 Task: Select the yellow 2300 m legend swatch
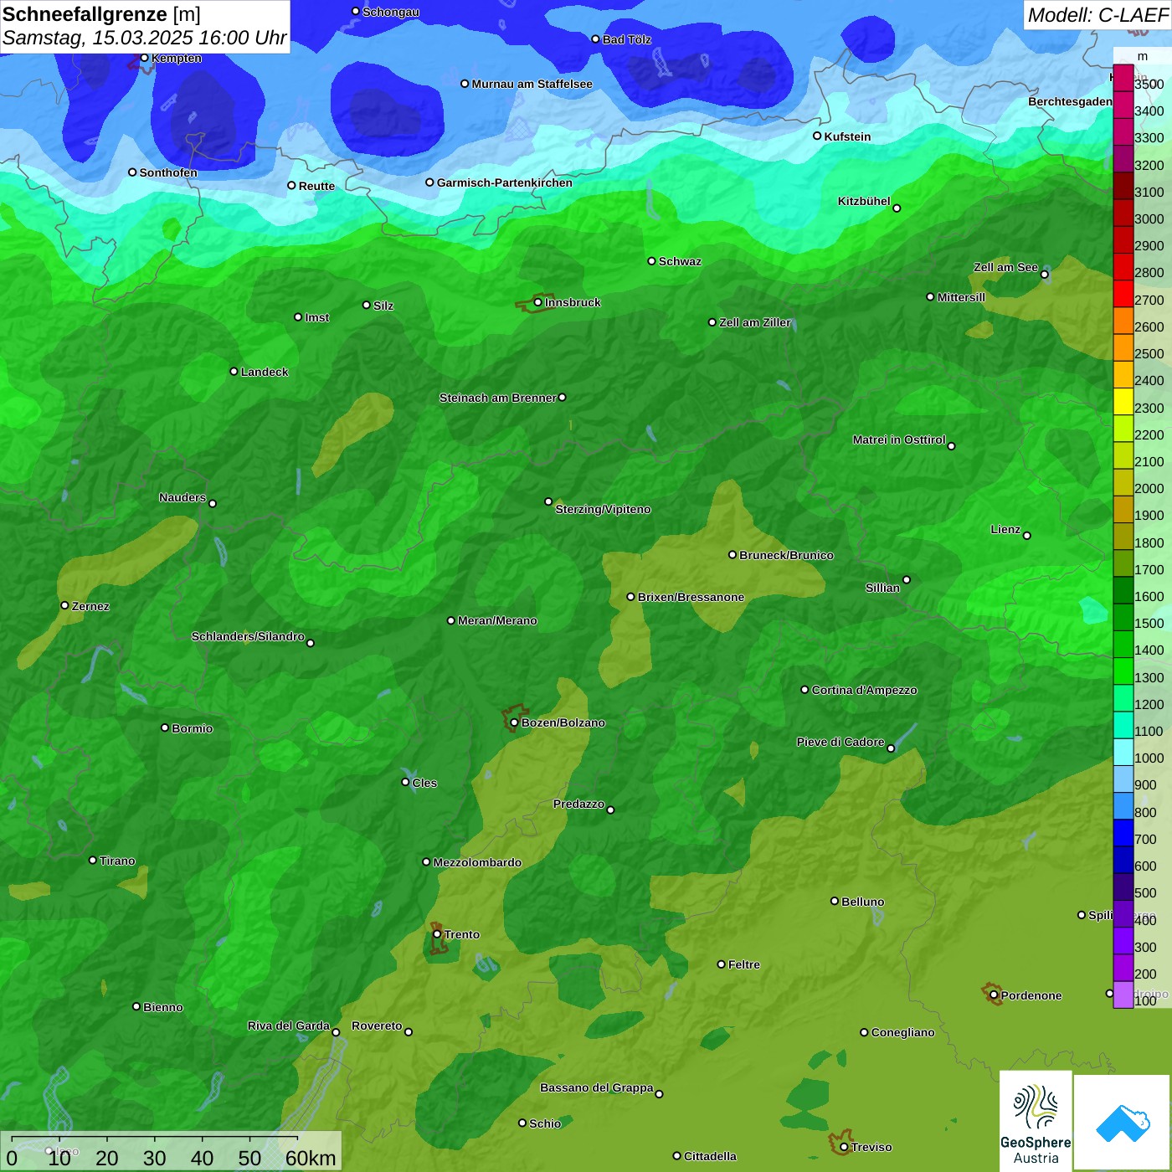tap(1123, 402)
